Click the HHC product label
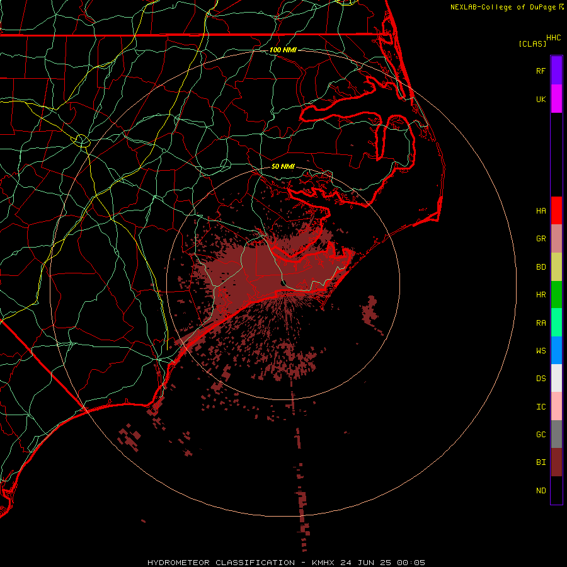Image resolution: width=567 pixels, height=567 pixels. 554,38
